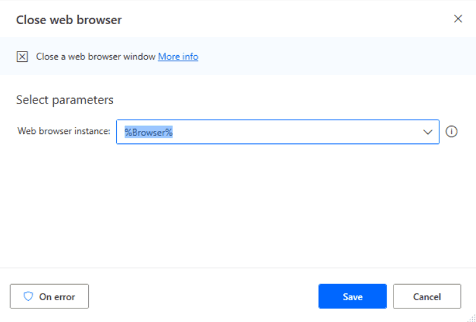
Task: Click the Close web browser action icon
Action: [x=22, y=56]
